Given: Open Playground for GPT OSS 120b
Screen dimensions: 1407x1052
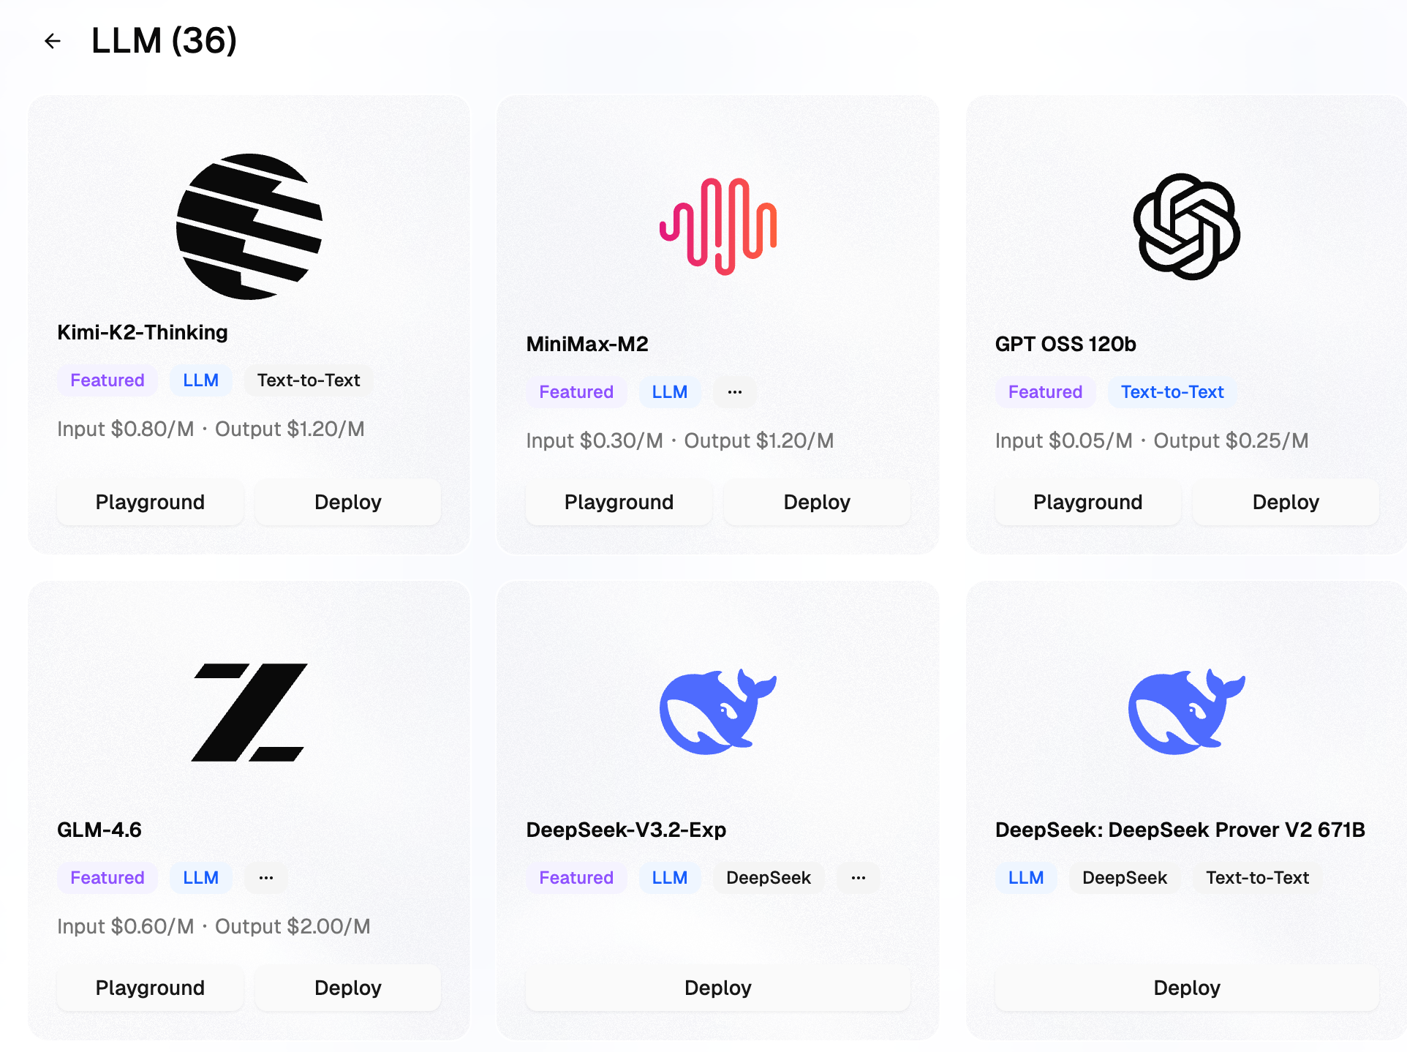Looking at the screenshot, I should click(x=1087, y=502).
